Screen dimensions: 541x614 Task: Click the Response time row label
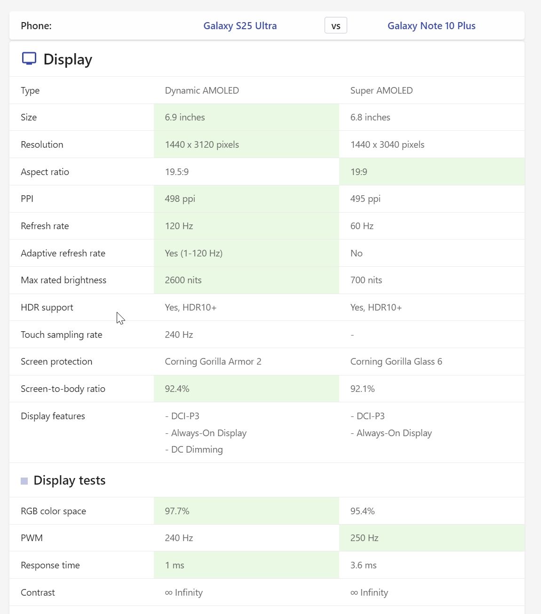(x=50, y=565)
